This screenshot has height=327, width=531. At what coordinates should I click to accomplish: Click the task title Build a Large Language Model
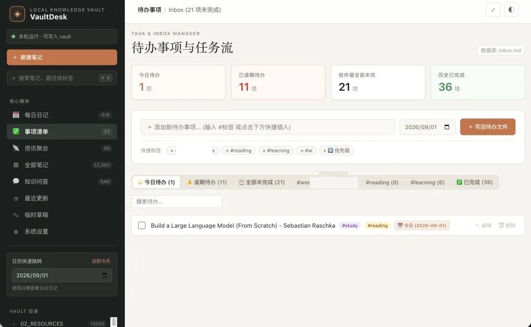pyautogui.click(x=243, y=225)
